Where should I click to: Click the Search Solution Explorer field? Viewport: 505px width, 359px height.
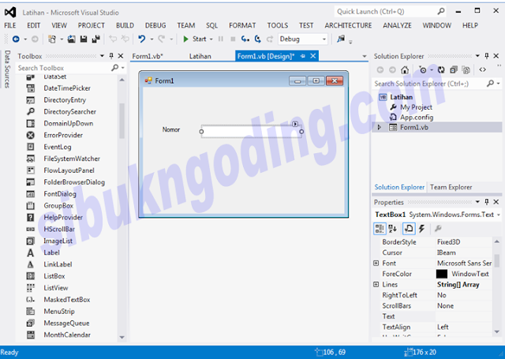click(429, 84)
